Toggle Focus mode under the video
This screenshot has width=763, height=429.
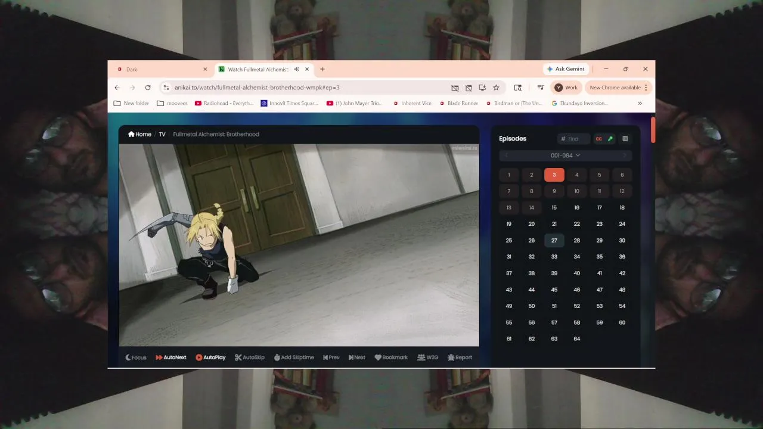(136, 357)
